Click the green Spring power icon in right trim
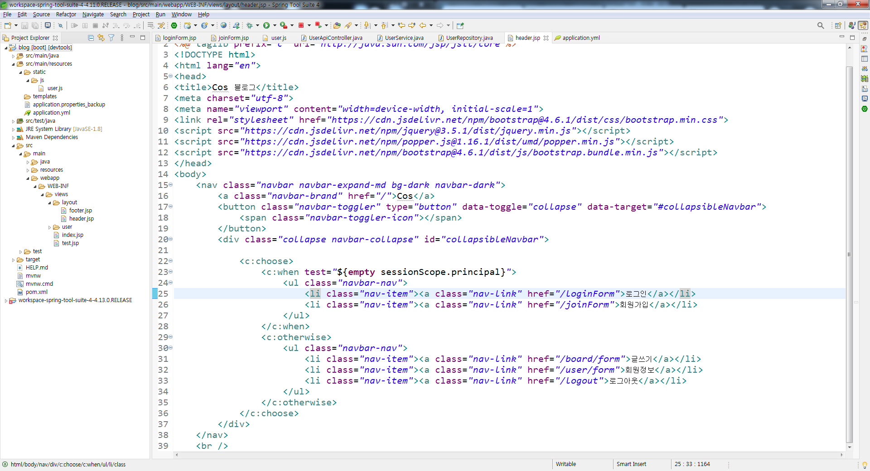 [865, 109]
